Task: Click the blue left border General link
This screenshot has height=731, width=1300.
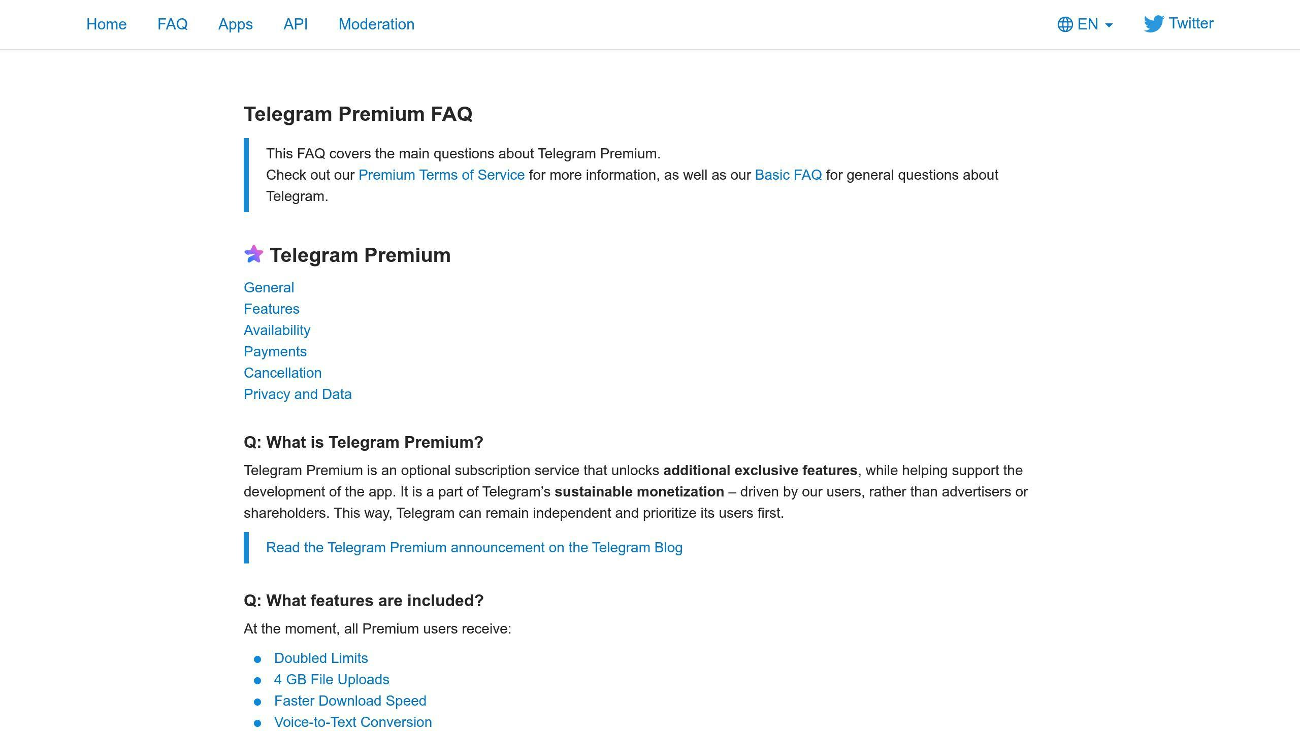Action: pos(269,287)
